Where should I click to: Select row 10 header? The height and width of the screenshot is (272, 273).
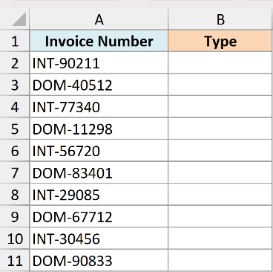coord(15,239)
